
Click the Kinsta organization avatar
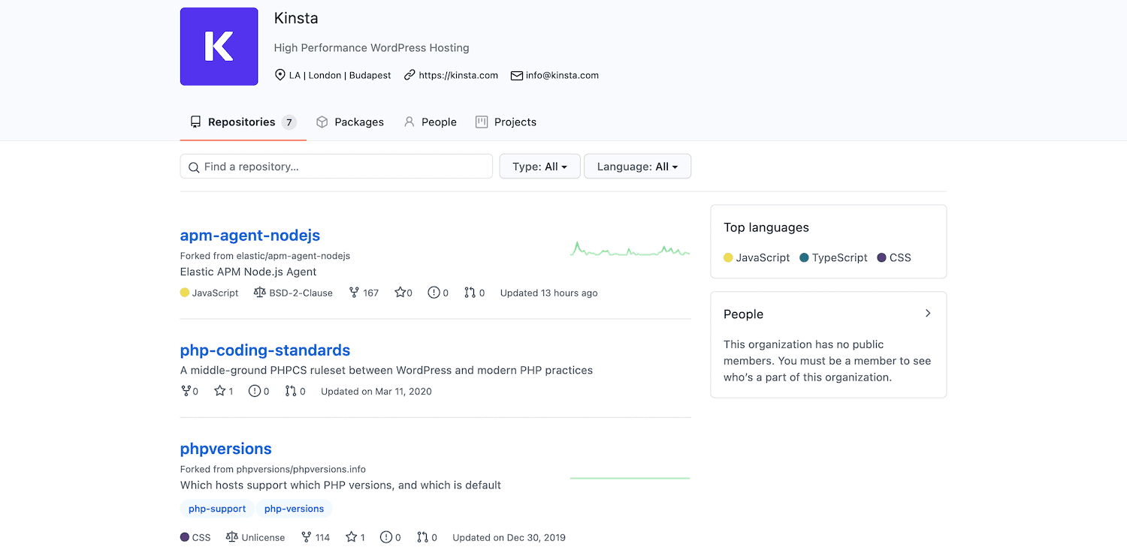pos(219,46)
